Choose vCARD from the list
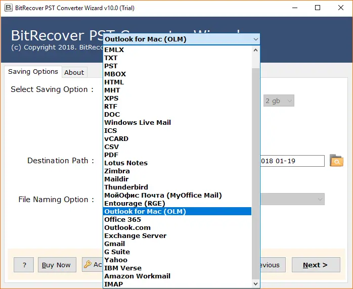 (x=177, y=139)
